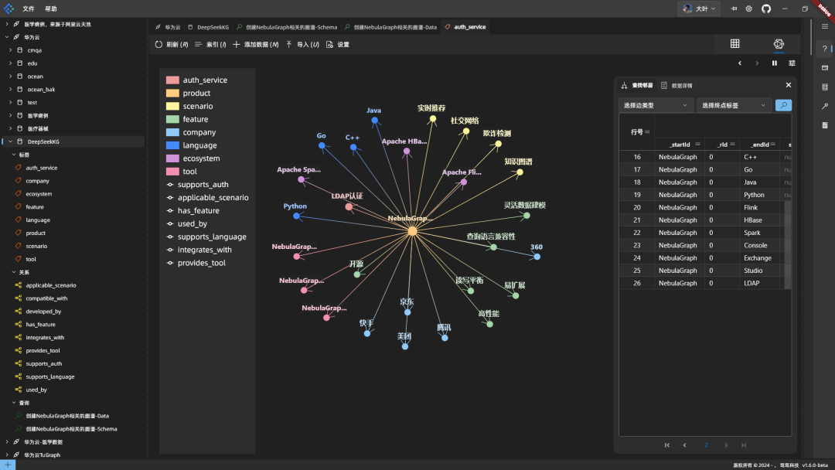Switch to the 创建NebulaGraph相关的图谱-Data tab

[390, 26]
